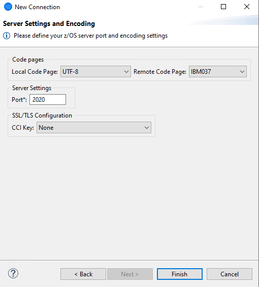Viewport: 259px width, 287px height.
Task: Close the New Connection dialog
Action: [247, 7]
